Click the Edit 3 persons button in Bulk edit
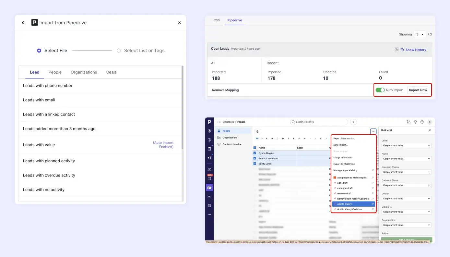 (407, 239)
